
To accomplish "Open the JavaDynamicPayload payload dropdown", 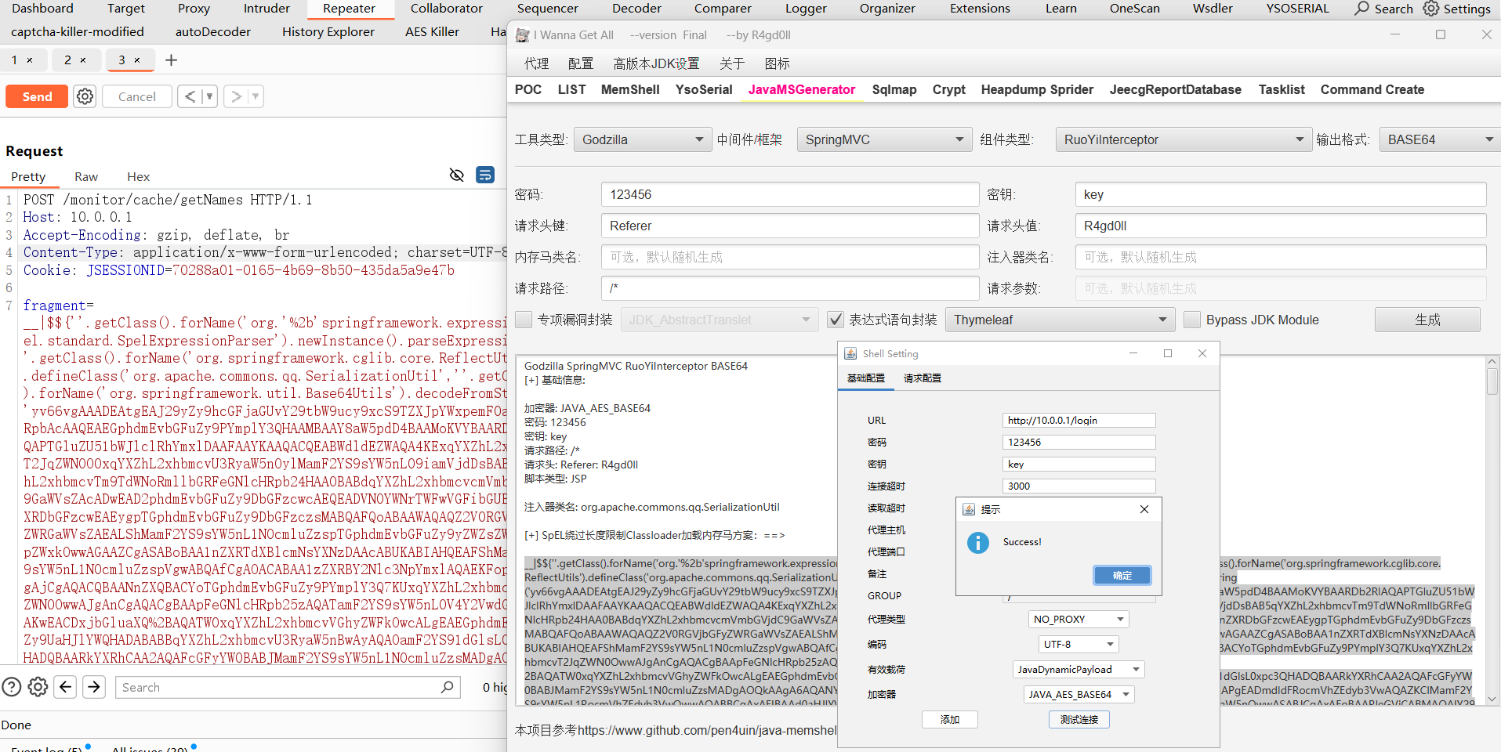I will [1079, 670].
